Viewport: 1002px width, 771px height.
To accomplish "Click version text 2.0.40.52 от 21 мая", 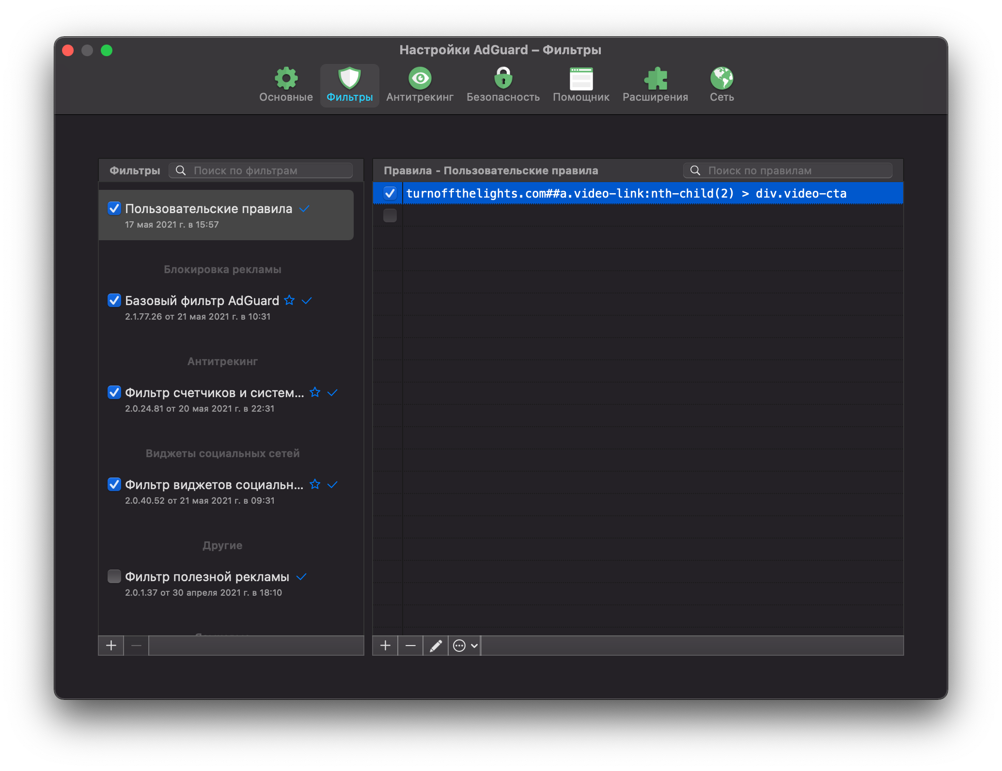I will pyautogui.click(x=200, y=501).
